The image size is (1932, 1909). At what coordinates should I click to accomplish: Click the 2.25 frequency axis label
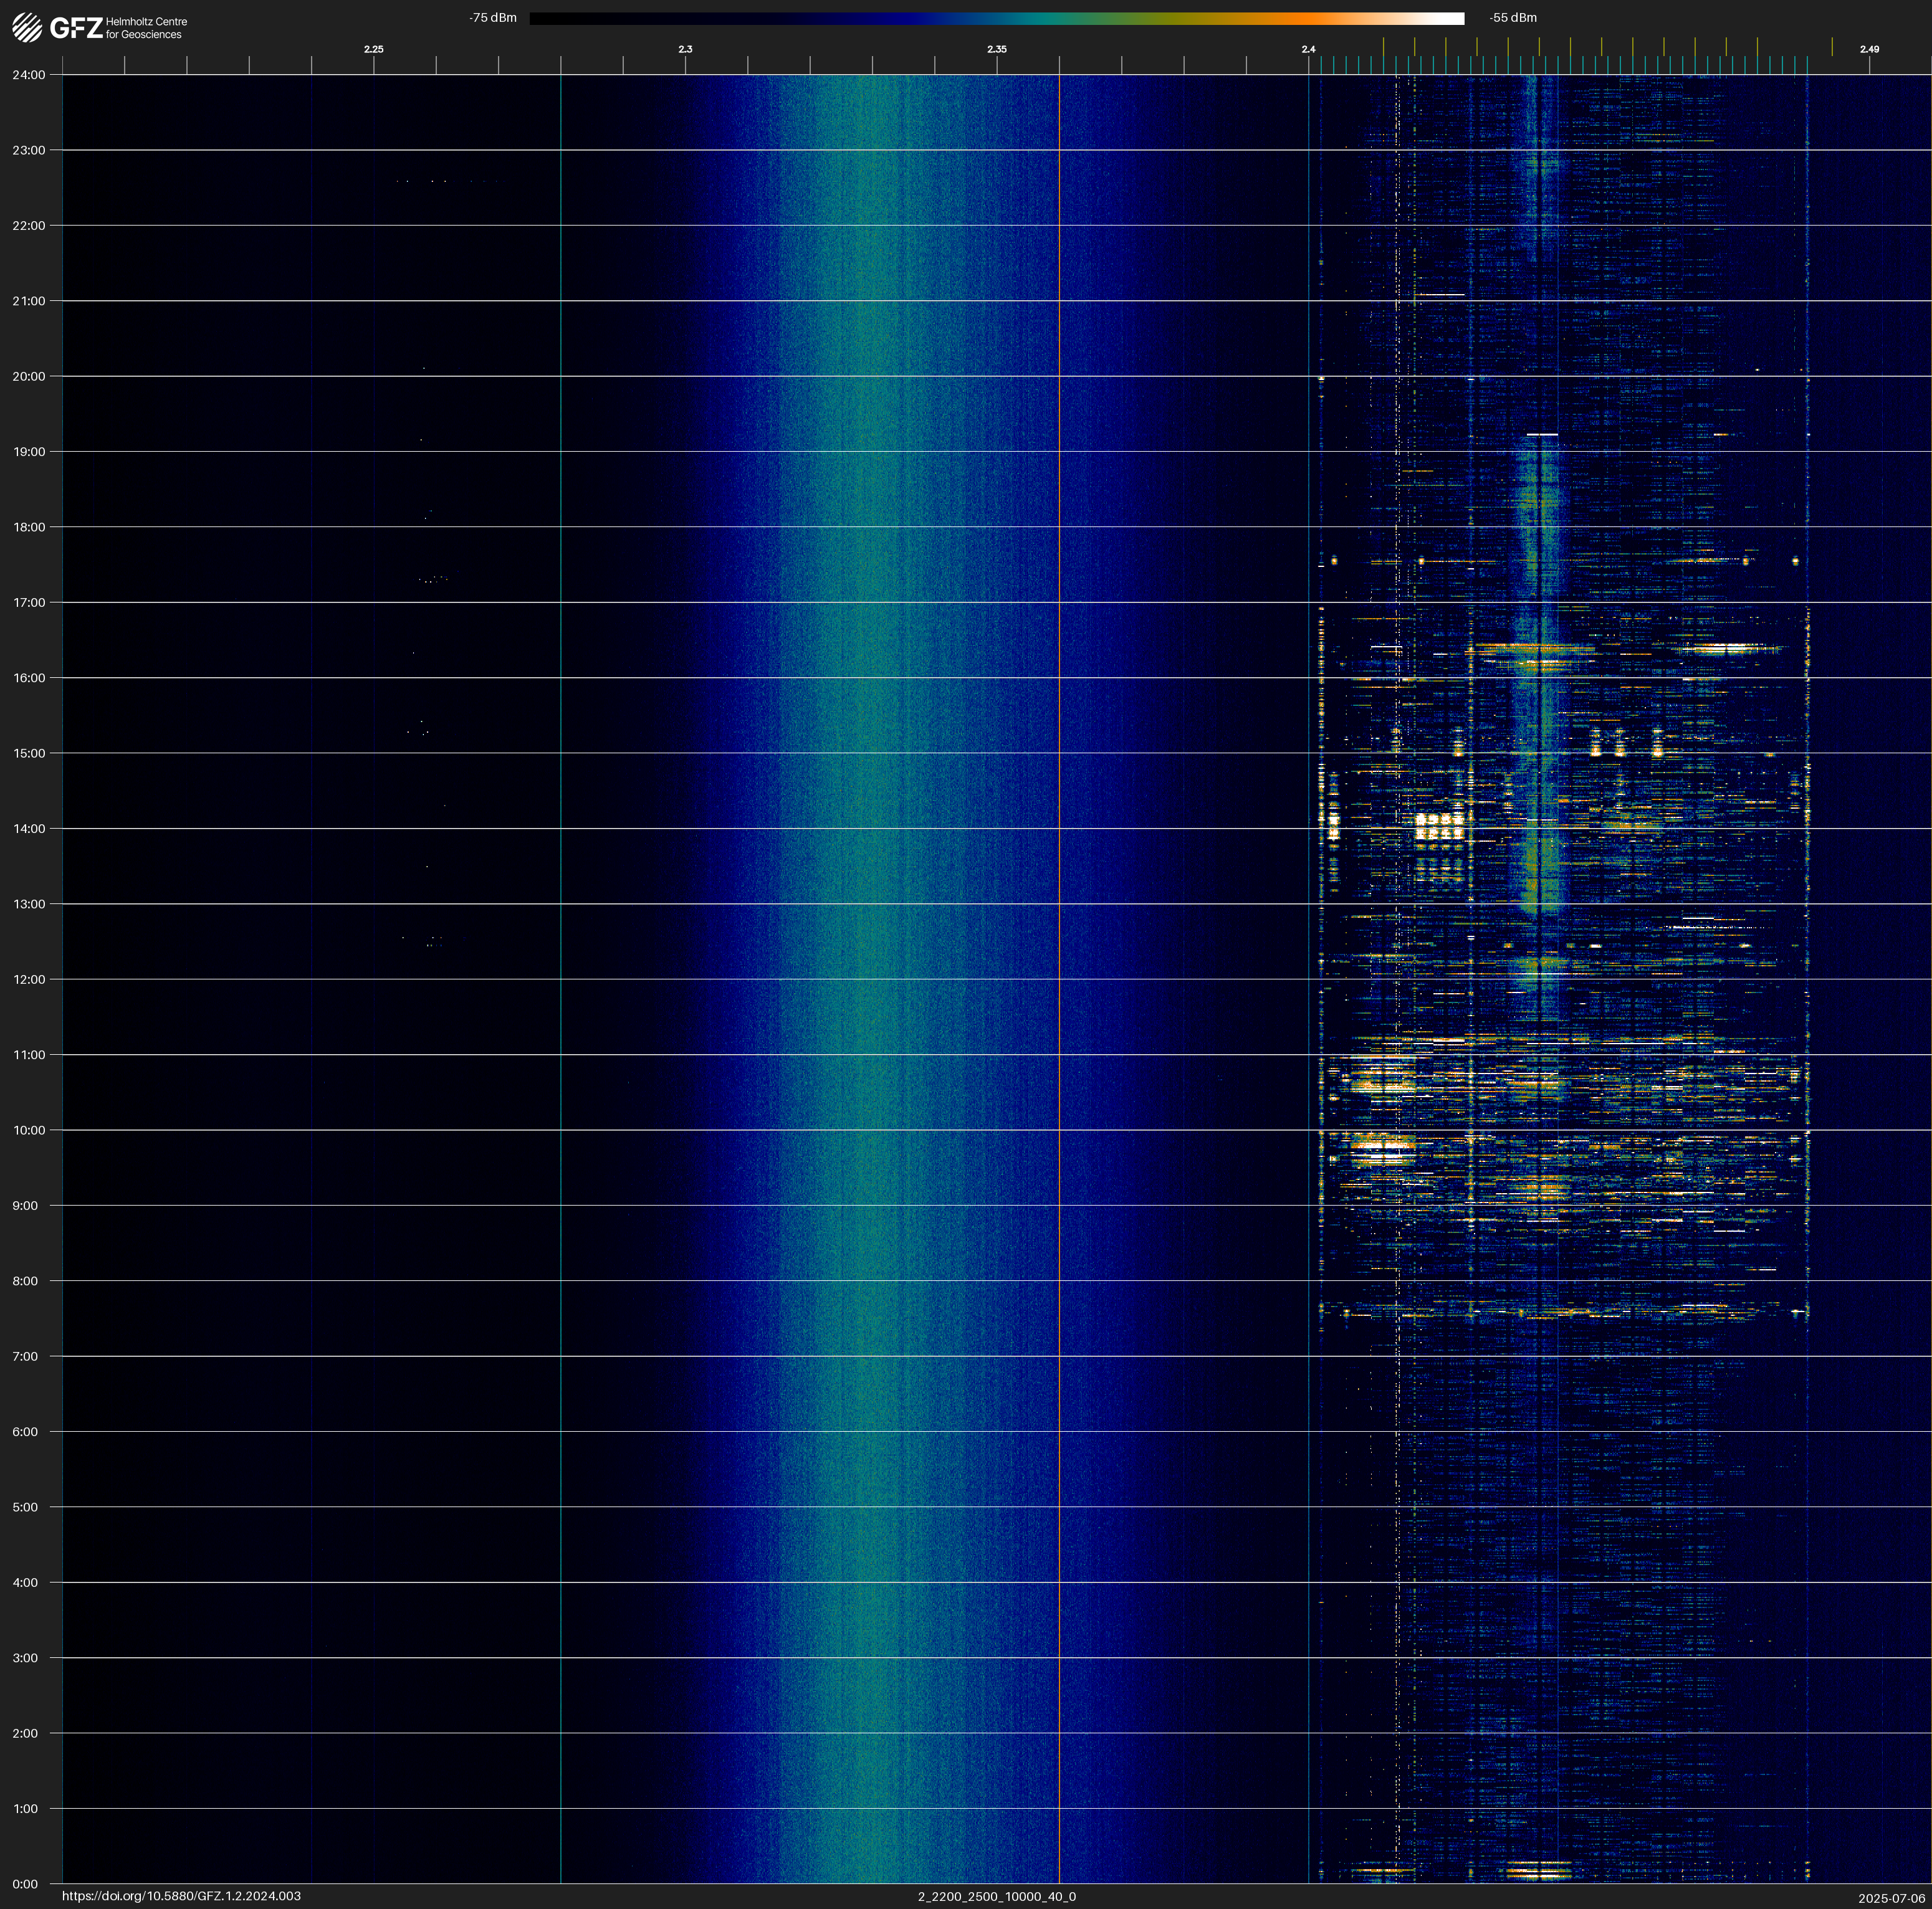tap(373, 49)
